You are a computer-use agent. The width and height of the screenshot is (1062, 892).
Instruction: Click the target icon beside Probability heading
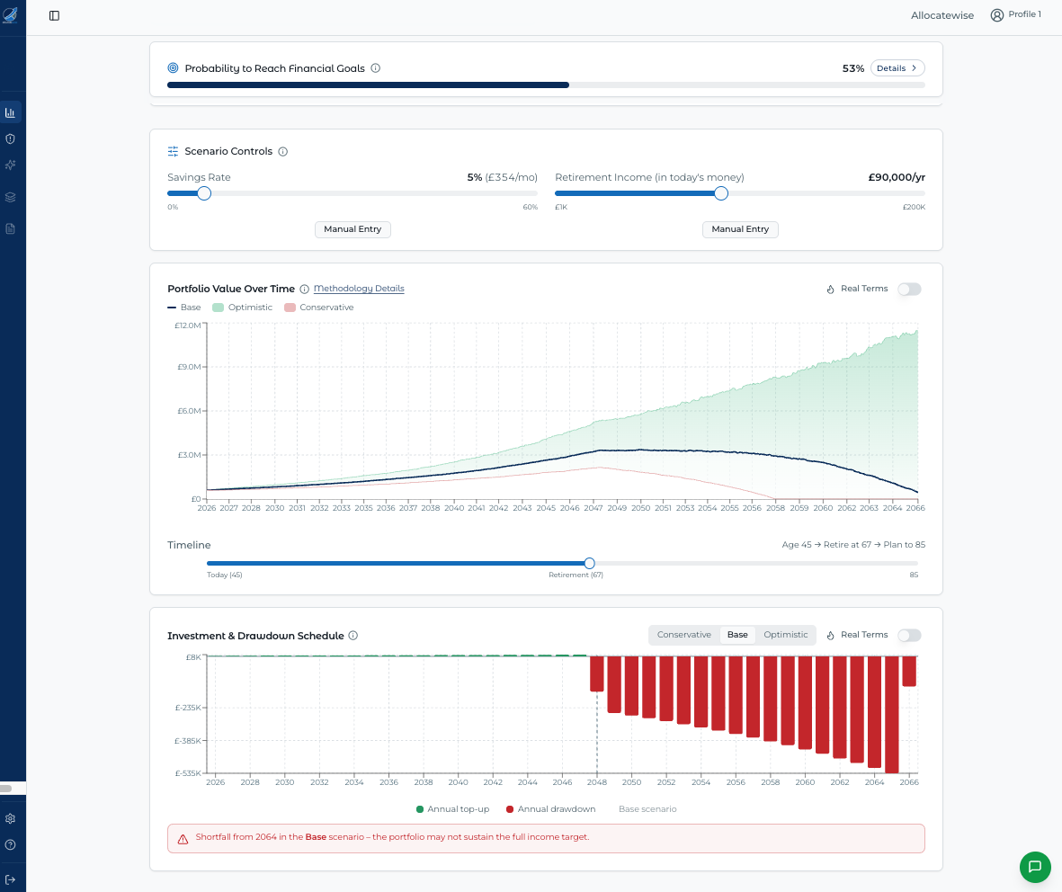tap(173, 67)
